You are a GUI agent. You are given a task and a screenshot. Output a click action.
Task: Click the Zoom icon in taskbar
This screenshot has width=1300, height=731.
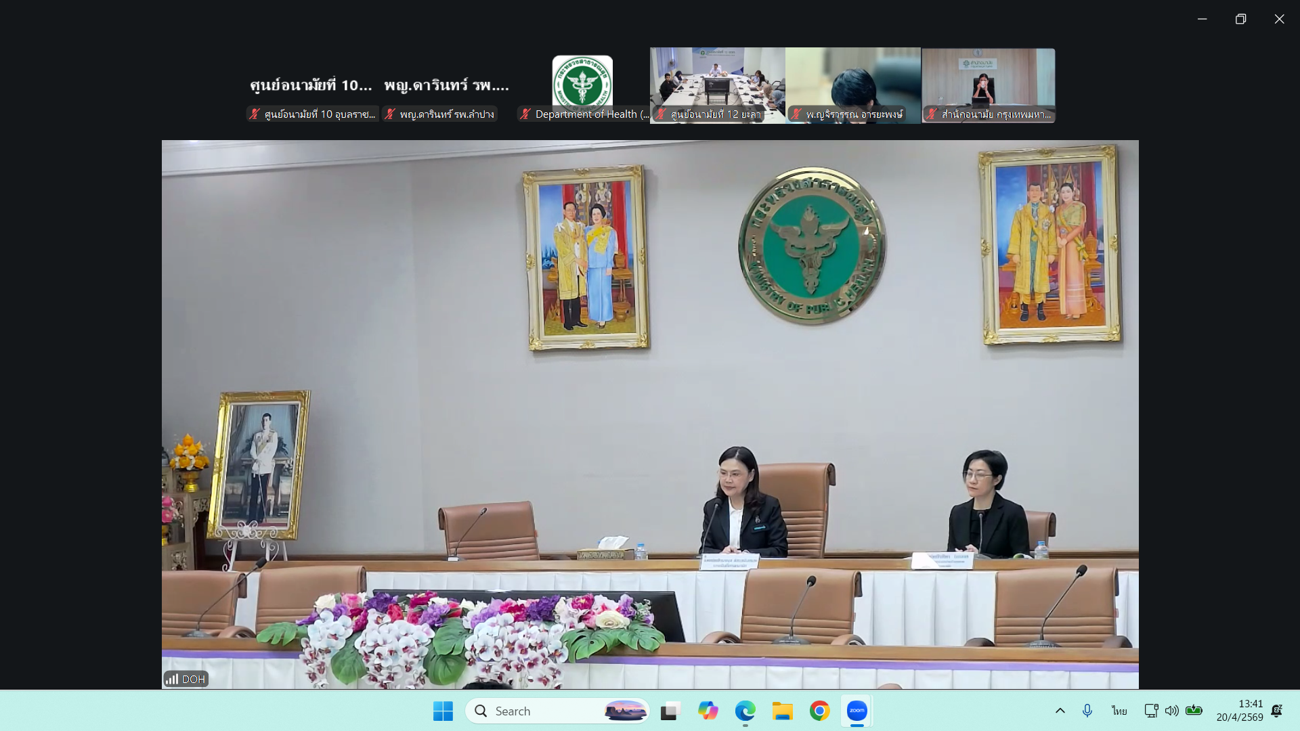point(857,711)
